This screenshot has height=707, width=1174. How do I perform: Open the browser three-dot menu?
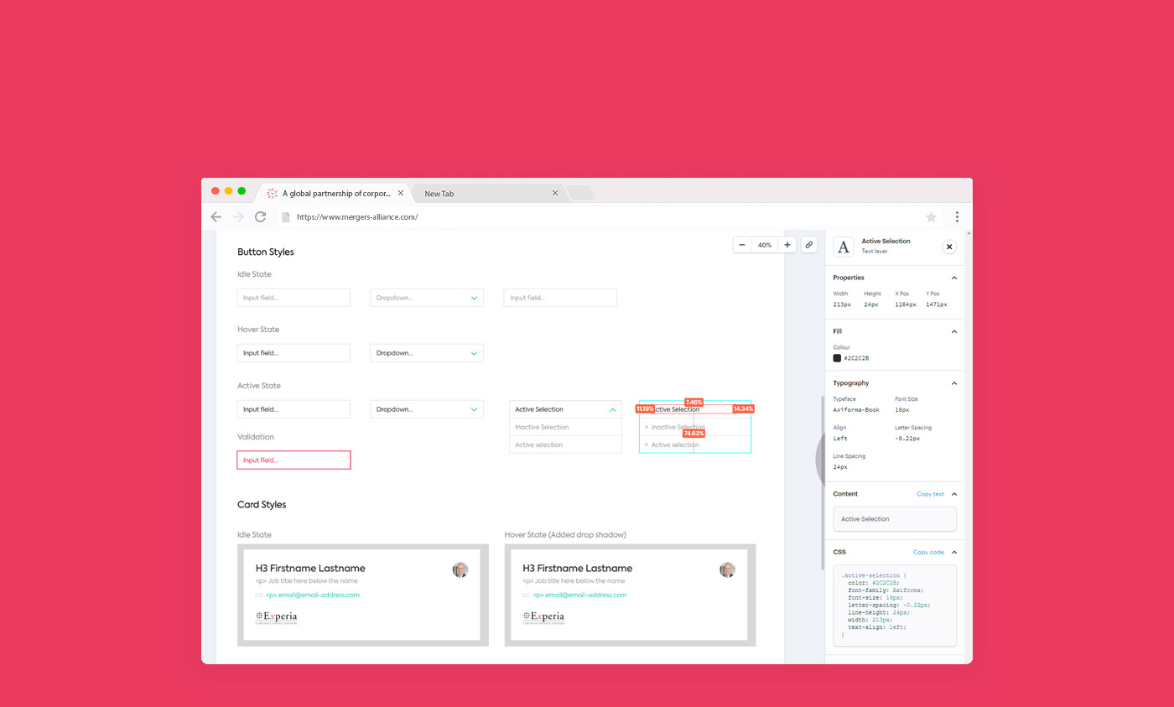click(957, 217)
